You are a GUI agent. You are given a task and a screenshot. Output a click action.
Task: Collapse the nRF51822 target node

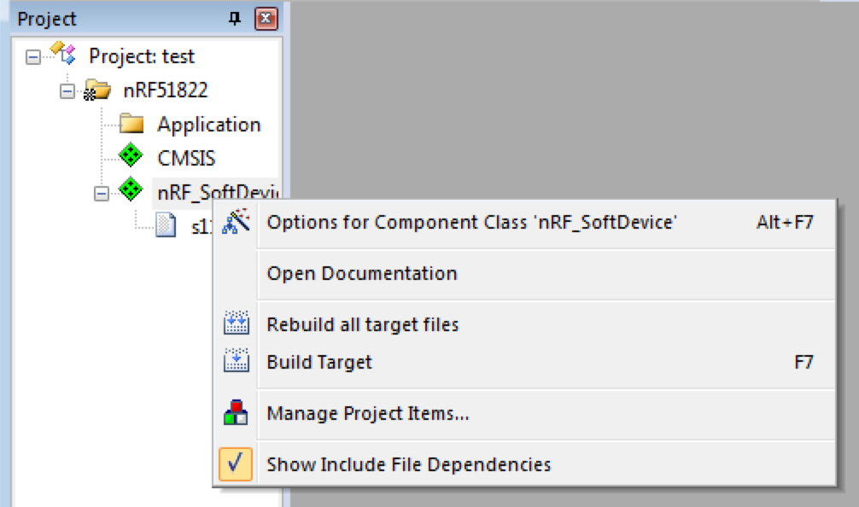67,91
